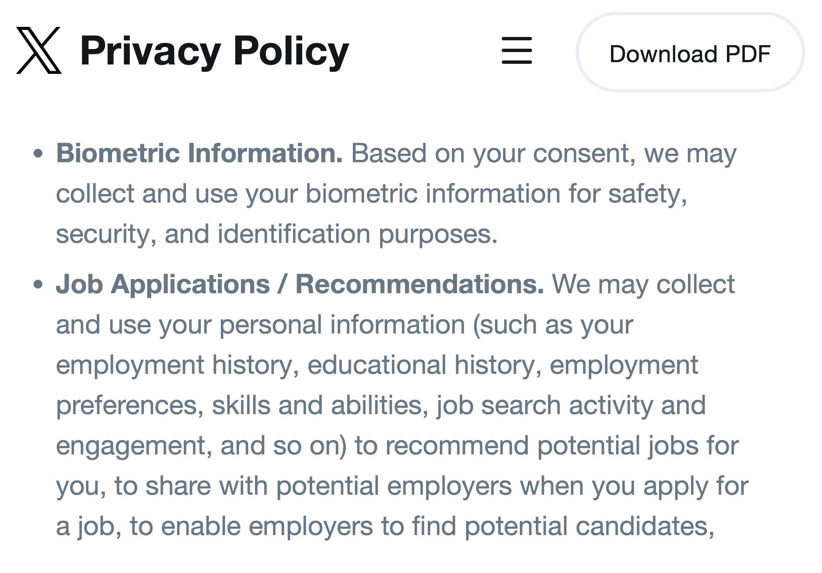822x573 pixels.
Task: Click the line "and use your personal information"
Action: (344, 324)
